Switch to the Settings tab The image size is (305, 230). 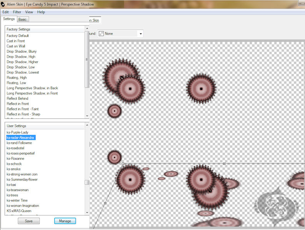click(x=9, y=19)
